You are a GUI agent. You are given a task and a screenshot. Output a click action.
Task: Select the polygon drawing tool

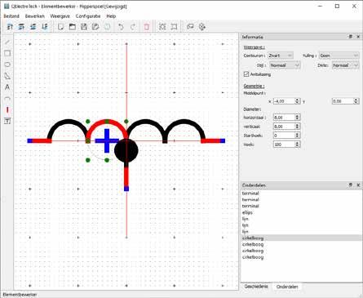(7, 76)
